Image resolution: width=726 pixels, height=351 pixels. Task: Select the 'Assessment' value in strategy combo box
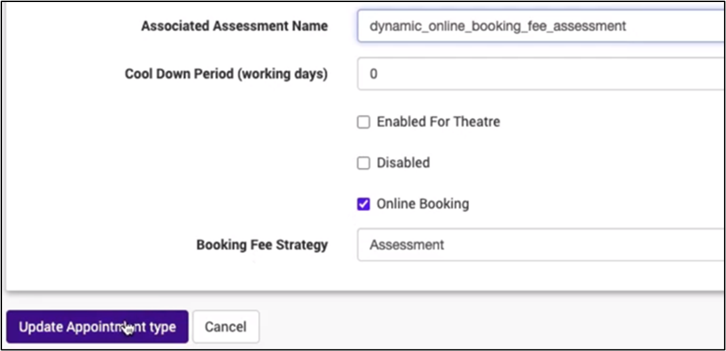click(407, 245)
